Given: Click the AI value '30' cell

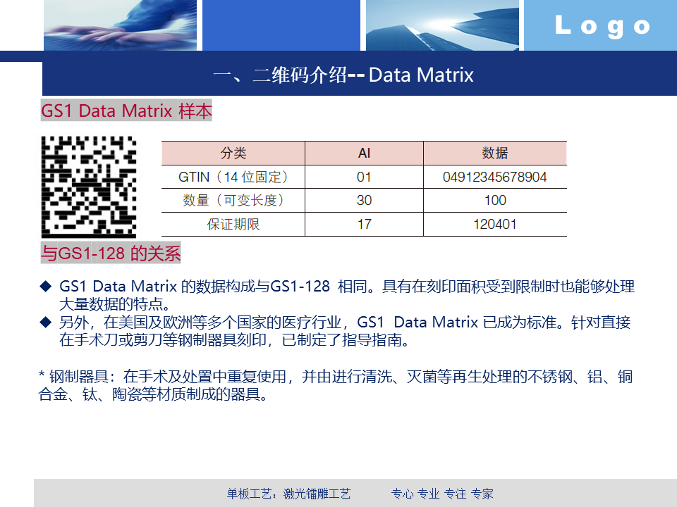Looking at the screenshot, I should point(364,201).
